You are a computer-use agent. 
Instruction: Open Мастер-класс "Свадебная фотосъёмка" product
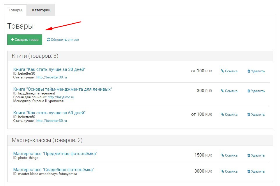click(x=54, y=170)
